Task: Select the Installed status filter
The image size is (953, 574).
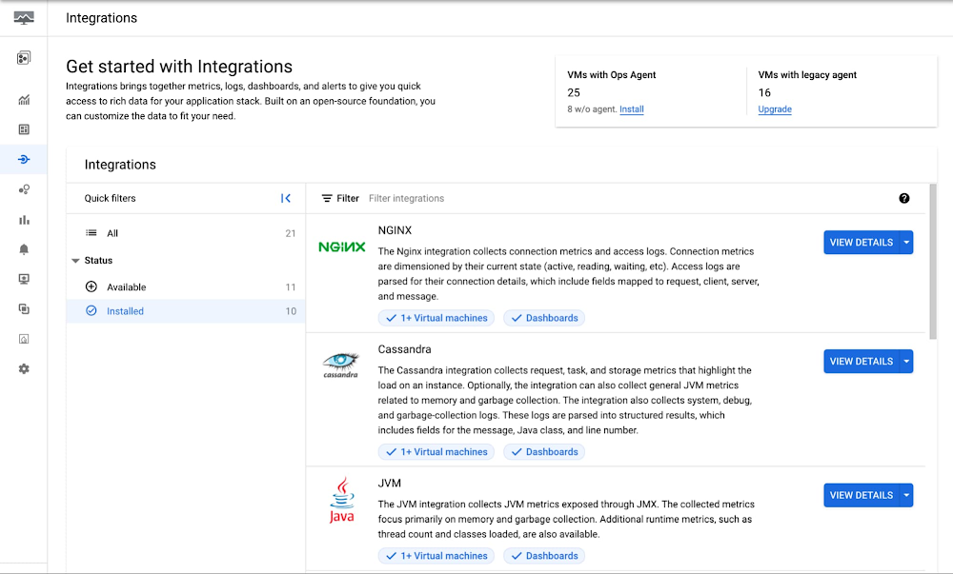Action: [125, 311]
